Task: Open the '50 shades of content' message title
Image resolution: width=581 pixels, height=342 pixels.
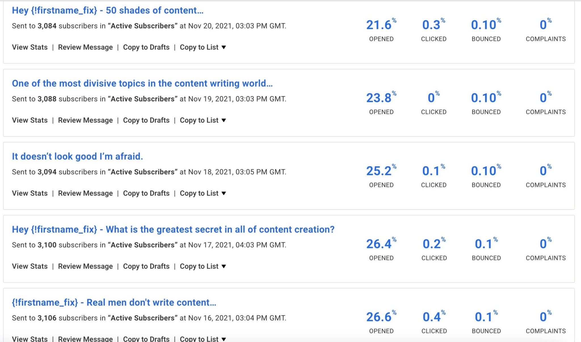Action: pos(108,11)
